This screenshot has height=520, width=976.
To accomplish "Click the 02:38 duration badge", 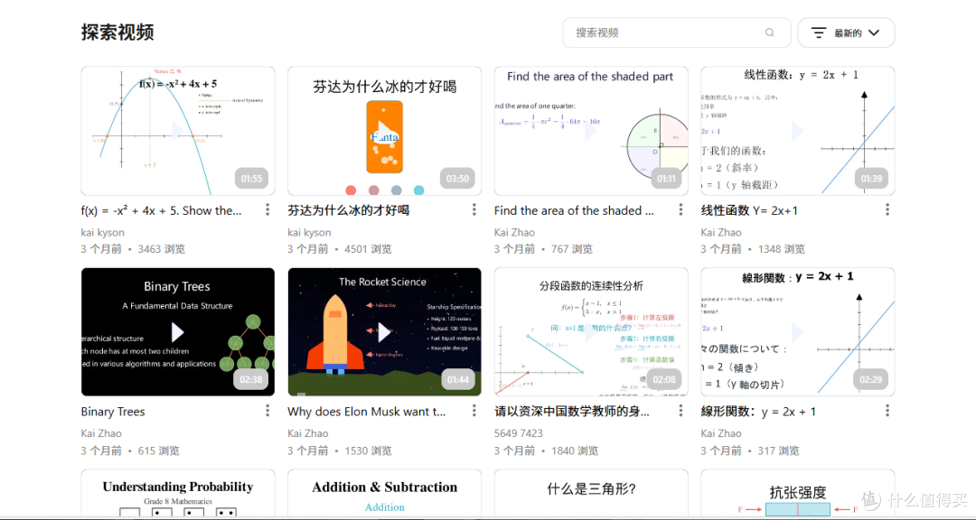I will [251, 379].
